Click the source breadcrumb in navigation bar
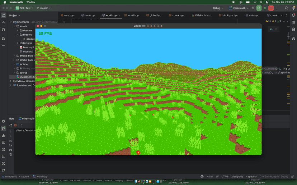 [x=25, y=176]
